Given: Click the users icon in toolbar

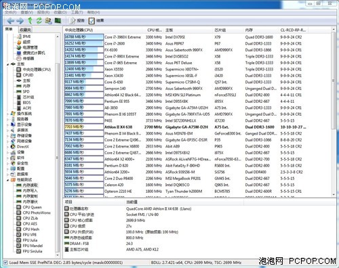Looking at the screenshot, I should (x=48, y=21).
